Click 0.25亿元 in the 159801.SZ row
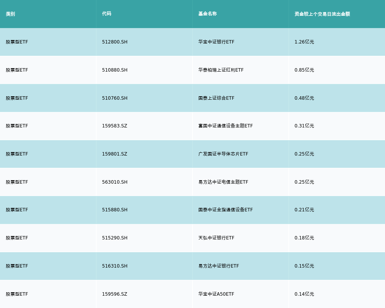 [x=304, y=154]
